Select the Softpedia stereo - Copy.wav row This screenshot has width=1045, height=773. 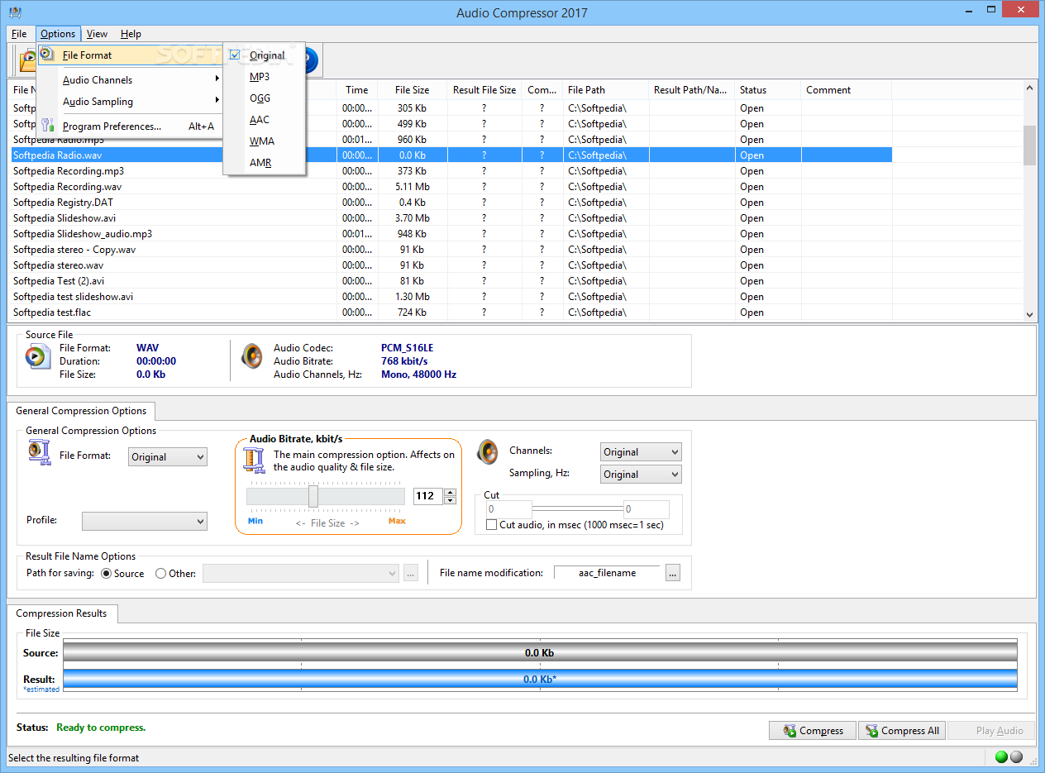click(x=451, y=250)
